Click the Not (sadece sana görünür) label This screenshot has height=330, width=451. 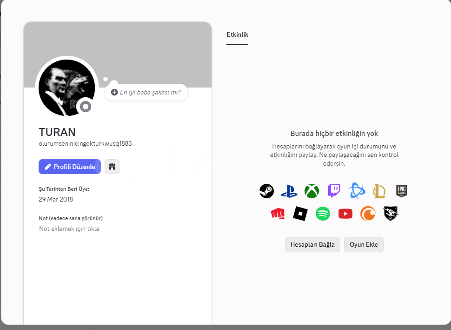tap(71, 218)
